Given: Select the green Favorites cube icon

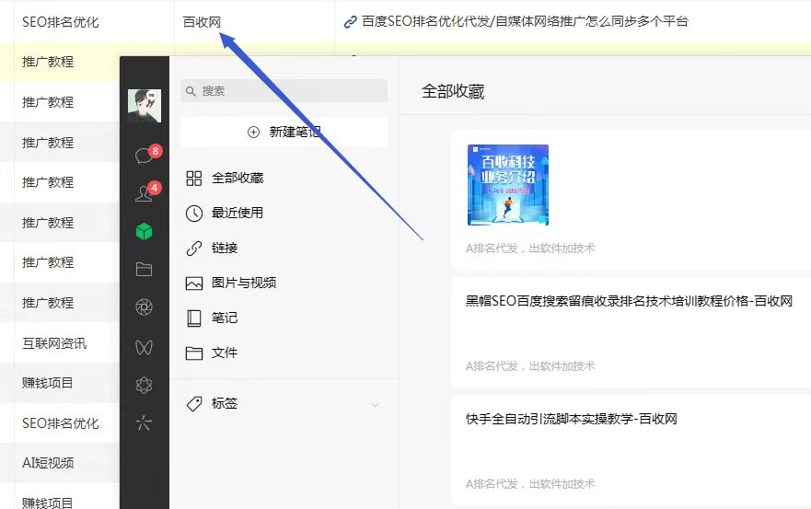Looking at the screenshot, I should click(144, 231).
